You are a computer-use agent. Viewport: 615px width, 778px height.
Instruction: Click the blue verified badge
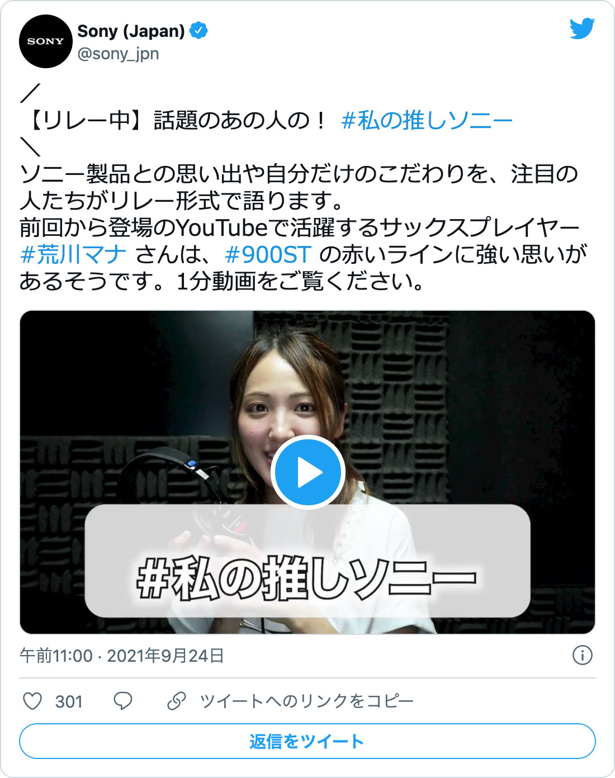[198, 31]
